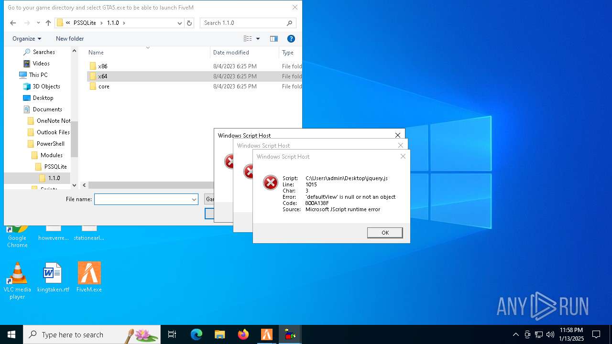
Task: Open File Explorer from the taskbar
Action: coord(219,334)
